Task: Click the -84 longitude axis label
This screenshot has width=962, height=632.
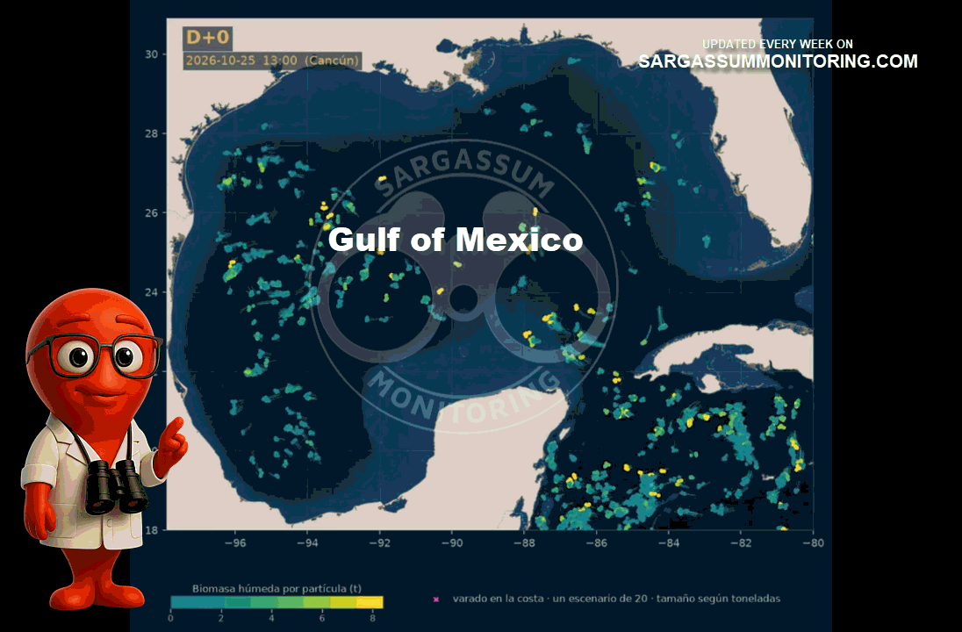Action: click(x=669, y=543)
